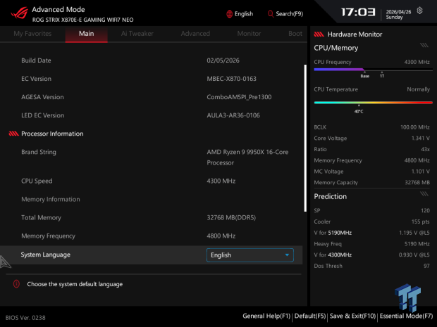This screenshot has height=327, width=437.
Task: Click English language button in header
Action: 240,14
